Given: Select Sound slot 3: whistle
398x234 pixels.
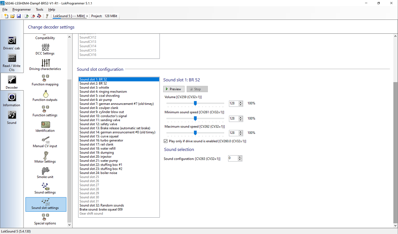Looking at the screenshot, I should click(x=94, y=87).
